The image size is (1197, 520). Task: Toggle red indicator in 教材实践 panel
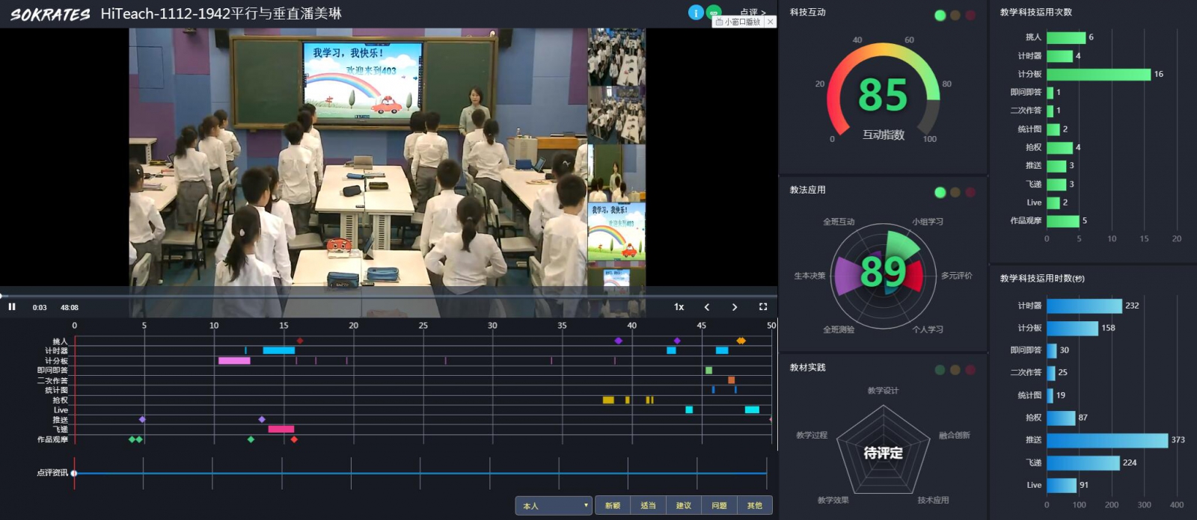pyautogui.click(x=970, y=370)
